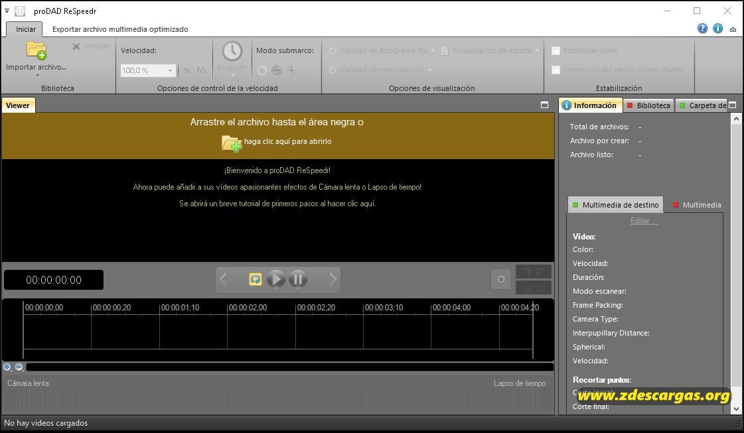Image resolution: width=744 pixels, height=433 pixels.
Task: Maximize the Viewer panel
Action: point(545,105)
